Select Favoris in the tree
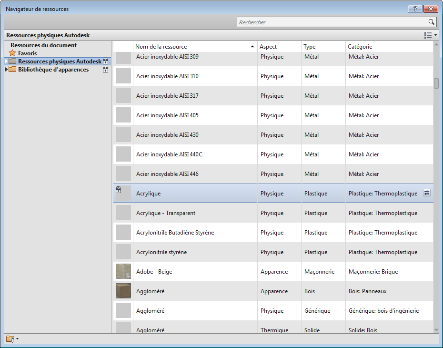The width and height of the screenshot is (443, 348). coord(28,53)
